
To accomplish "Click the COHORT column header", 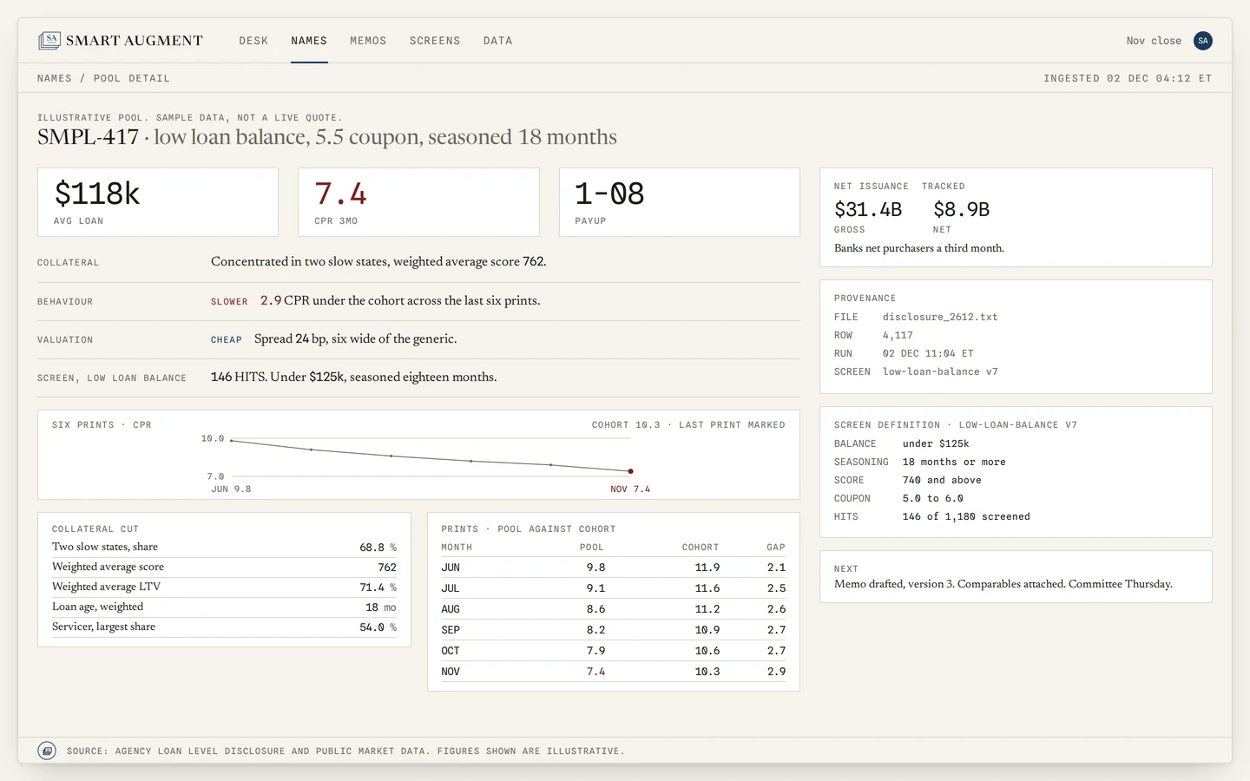I will tap(701, 548).
